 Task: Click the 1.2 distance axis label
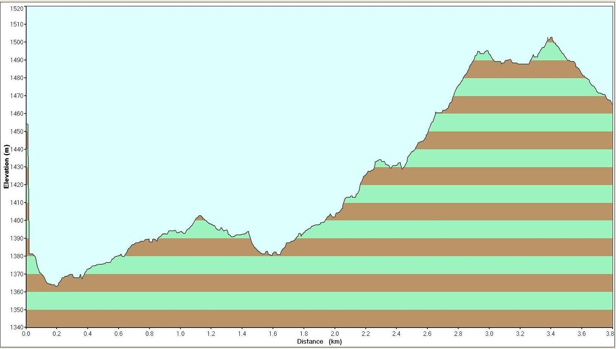(x=211, y=334)
